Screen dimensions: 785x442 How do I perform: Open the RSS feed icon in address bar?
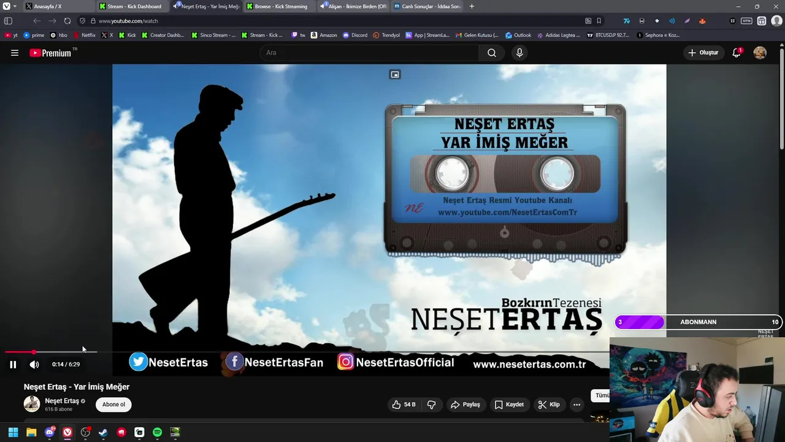pos(588,21)
